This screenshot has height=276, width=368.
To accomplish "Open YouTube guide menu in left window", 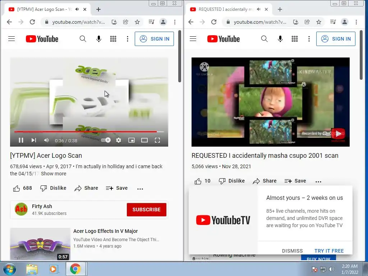I will (11, 39).
